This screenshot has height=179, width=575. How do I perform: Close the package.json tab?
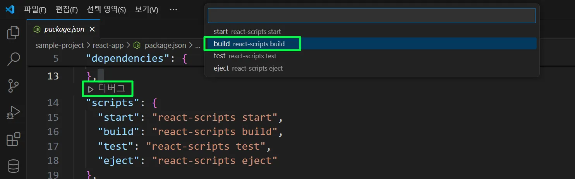coord(92,29)
